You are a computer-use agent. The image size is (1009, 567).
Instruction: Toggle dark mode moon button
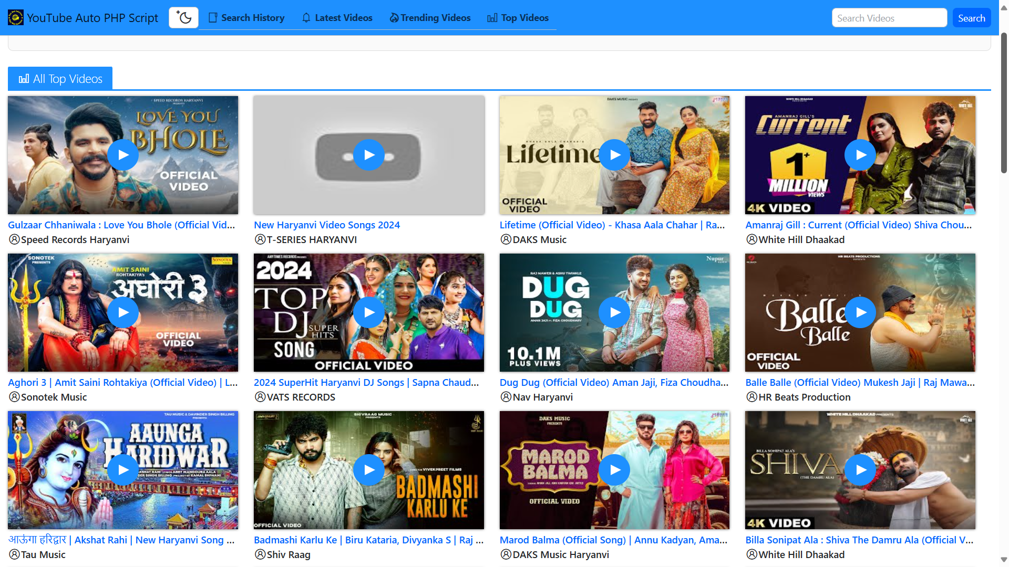[183, 18]
